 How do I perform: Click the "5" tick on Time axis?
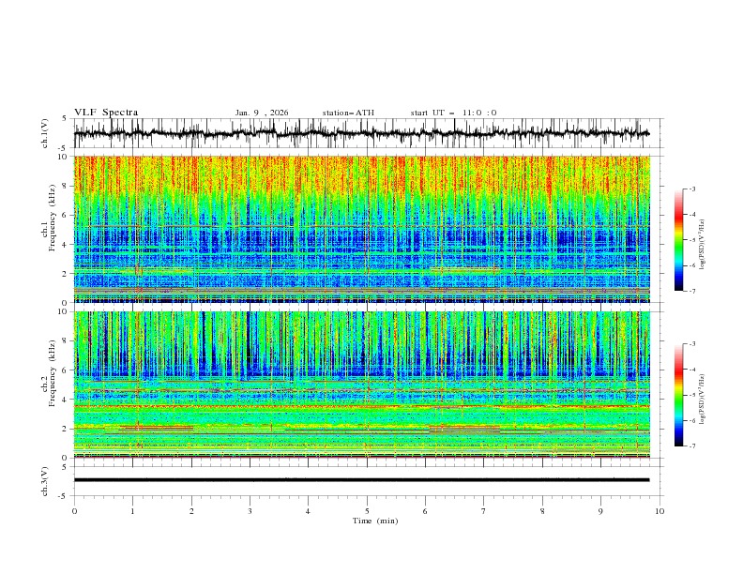coord(367,511)
